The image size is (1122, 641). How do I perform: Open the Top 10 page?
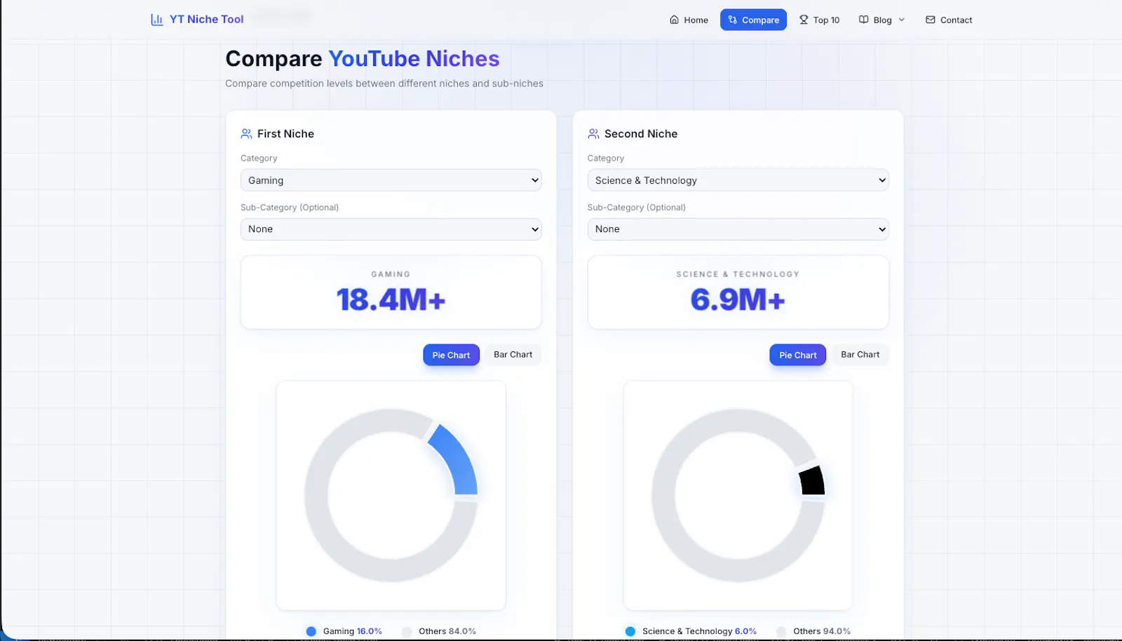point(819,20)
